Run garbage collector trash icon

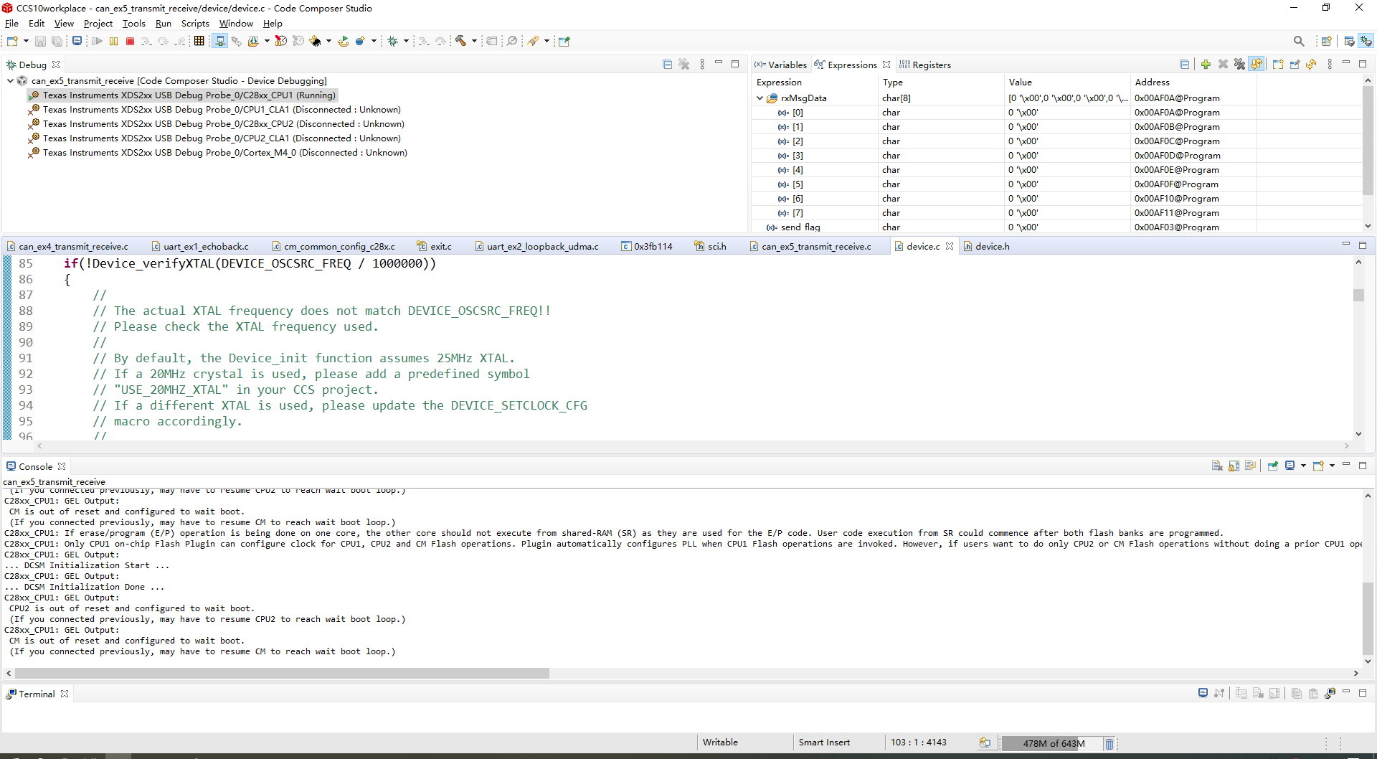tap(1109, 743)
